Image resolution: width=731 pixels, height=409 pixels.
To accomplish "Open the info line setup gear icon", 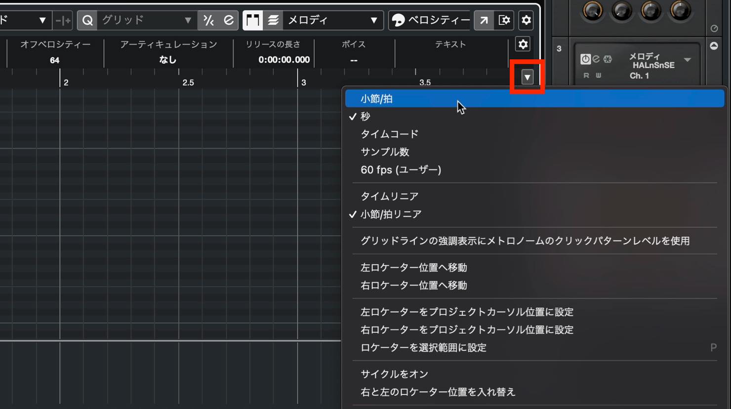I will pyautogui.click(x=523, y=44).
